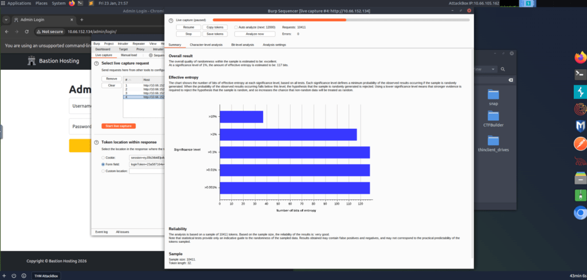This screenshot has width=587, height=280.
Task: Click THM AttackBox taskbar entry
Action: point(46,276)
